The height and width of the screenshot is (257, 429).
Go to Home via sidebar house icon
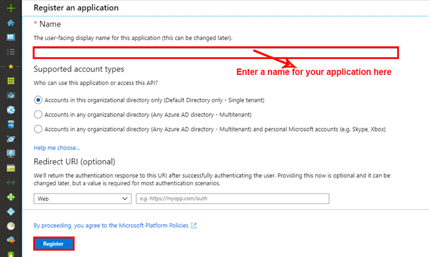pyautogui.click(x=11, y=23)
